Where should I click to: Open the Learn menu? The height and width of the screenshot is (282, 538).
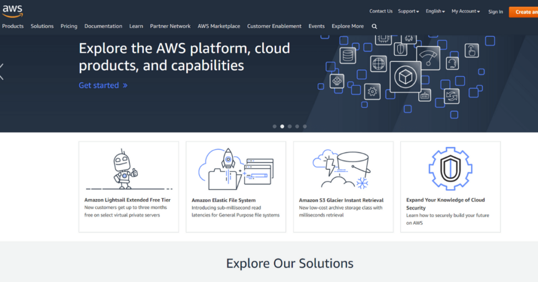point(136,26)
